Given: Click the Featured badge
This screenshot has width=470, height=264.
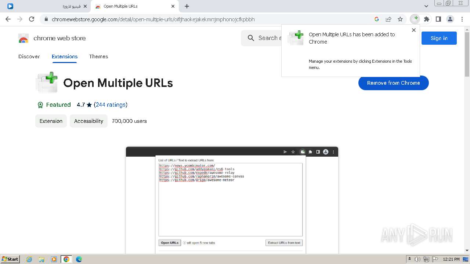Looking at the screenshot, I should [54, 105].
